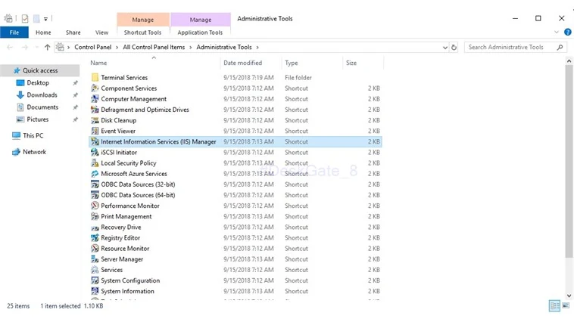Click the properties checkmark in quick toolbar
The image size is (574, 322).
click(x=25, y=18)
